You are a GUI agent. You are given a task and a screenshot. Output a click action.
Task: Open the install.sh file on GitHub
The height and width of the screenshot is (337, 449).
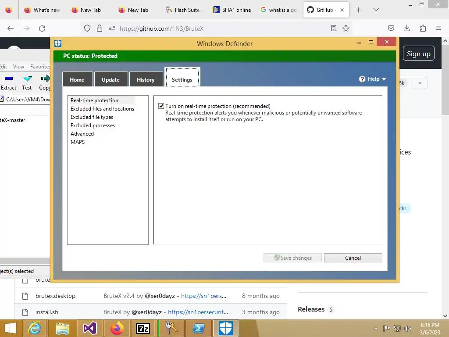[x=46, y=312]
